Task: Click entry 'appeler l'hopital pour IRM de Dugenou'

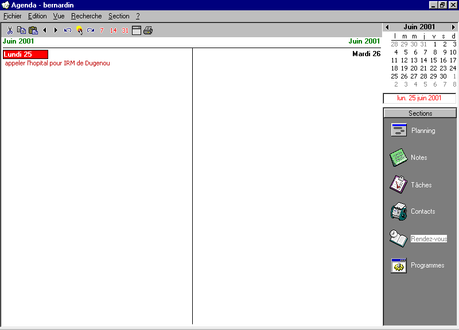Action: tap(57, 63)
